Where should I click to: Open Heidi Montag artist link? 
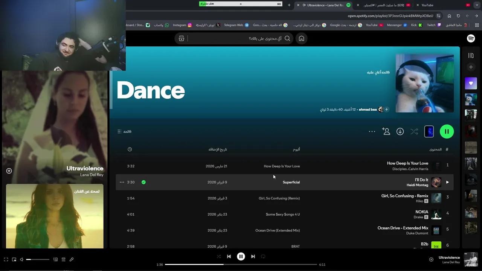[x=417, y=185]
